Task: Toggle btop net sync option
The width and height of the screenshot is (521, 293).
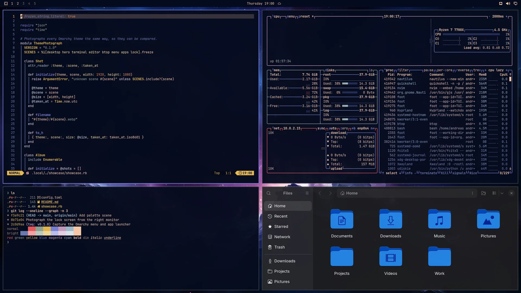Action: pos(321,129)
